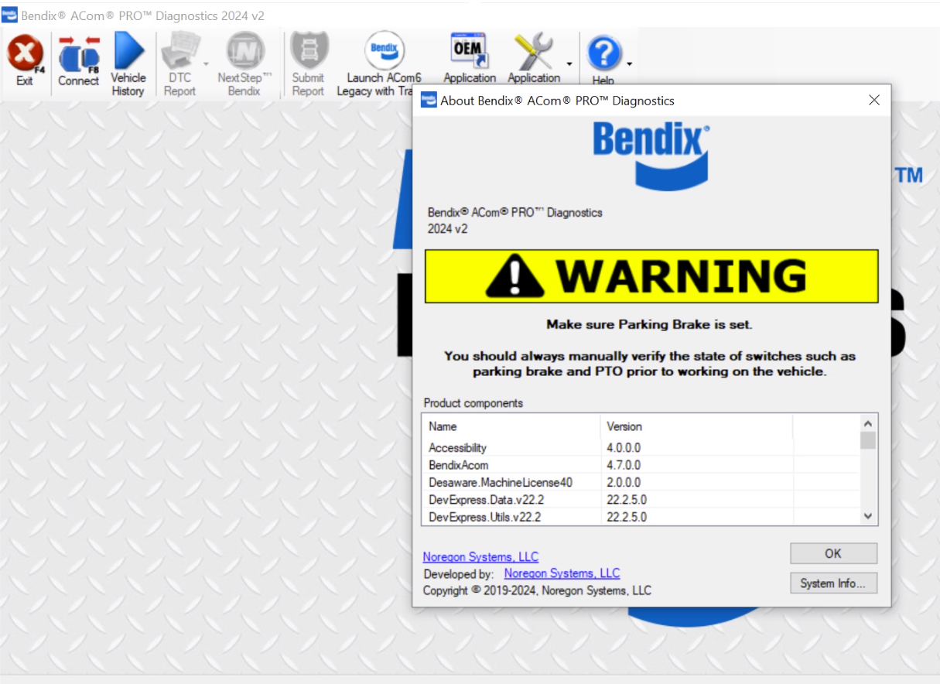
Task: Click the System Info button
Action: click(x=833, y=583)
